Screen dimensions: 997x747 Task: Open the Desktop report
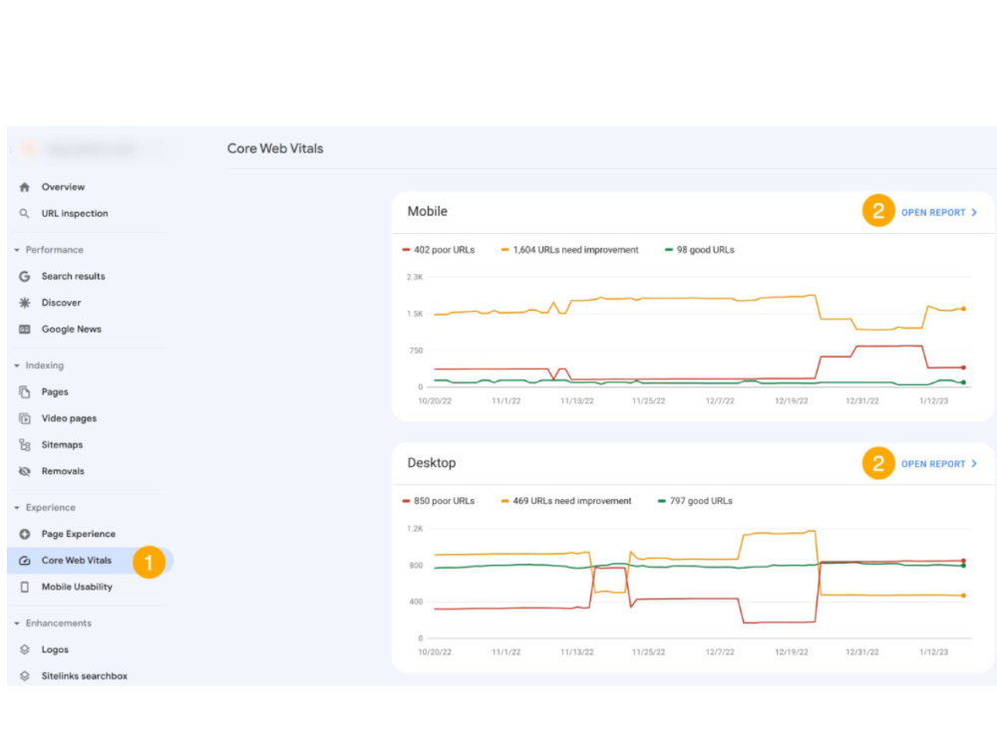click(x=933, y=464)
